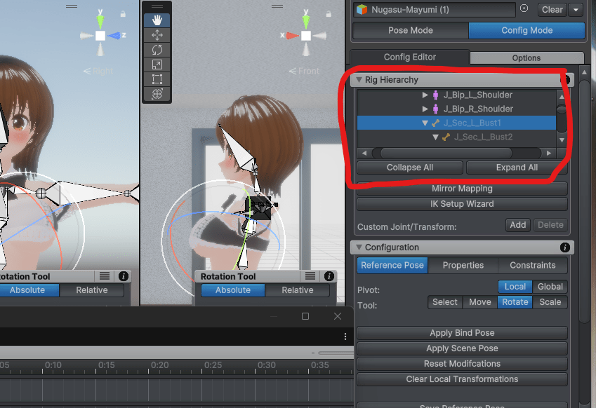Screen dimensions: 596x408
Task: Click the object picker circle beside Nugasu-Mayumi
Action: [x=524, y=9]
